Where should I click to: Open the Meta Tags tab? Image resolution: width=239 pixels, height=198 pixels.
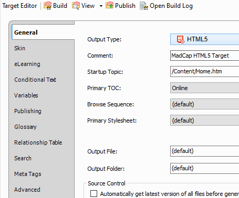(x=28, y=174)
